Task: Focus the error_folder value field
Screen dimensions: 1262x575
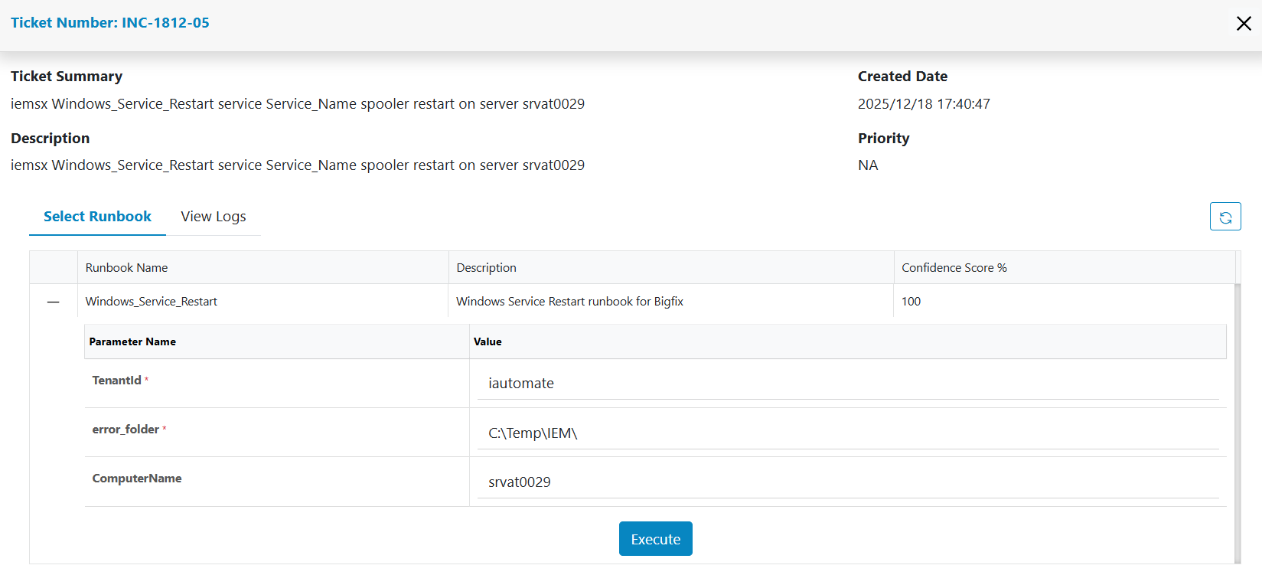Action: click(847, 433)
